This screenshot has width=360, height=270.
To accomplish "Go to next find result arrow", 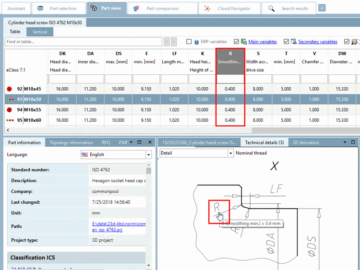I will pos(174,42).
